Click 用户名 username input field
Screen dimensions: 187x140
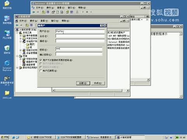point(80,31)
